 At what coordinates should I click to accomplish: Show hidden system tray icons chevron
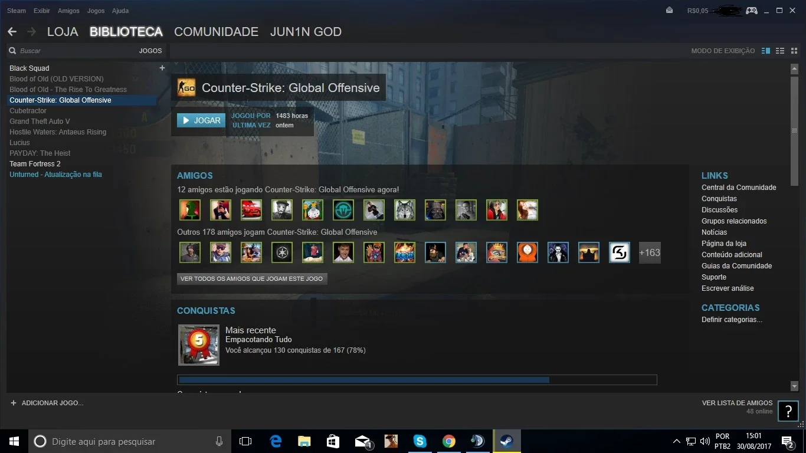[x=677, y=441]
